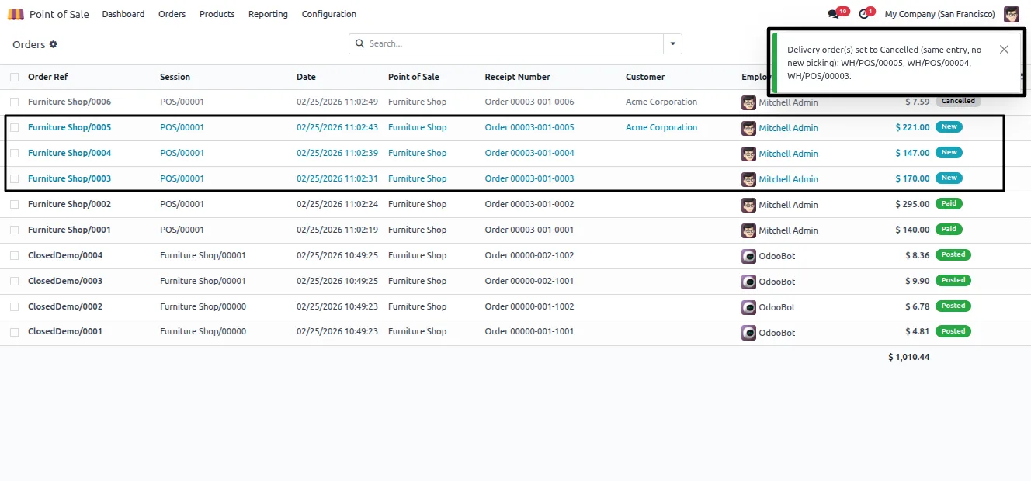
Task: Click Mitchell Admin avatar in order 0004 row
Action: point(748,154)
